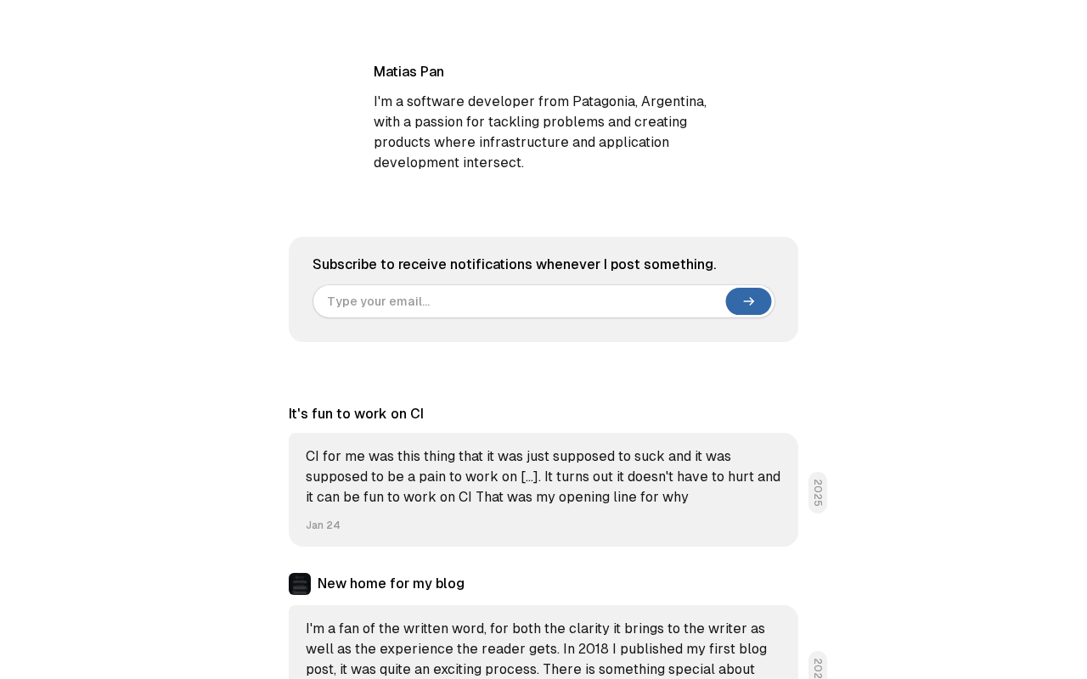Click "with a passion for tackling problems" line
The image size is (1087, 679).
(493, 122)
